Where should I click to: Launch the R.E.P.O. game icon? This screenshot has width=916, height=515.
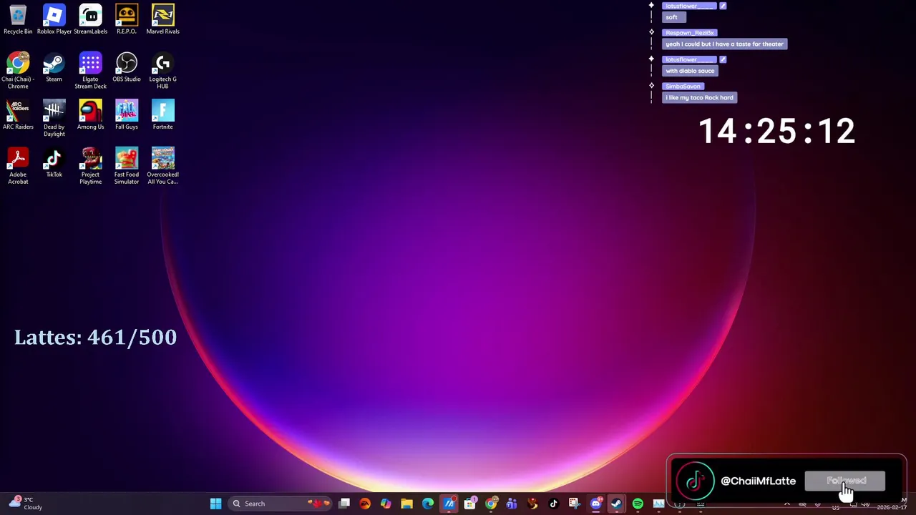[x=127, y=19]
